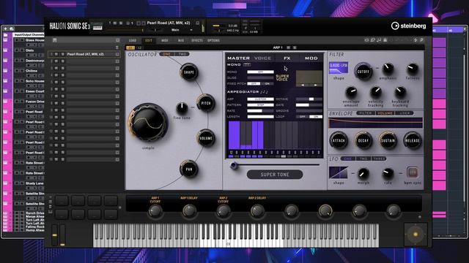Image resolution: width=469 pixels, height=263 pixels.
Task: Click the small icon next to MONO heading
Action: tap(247, 64)
